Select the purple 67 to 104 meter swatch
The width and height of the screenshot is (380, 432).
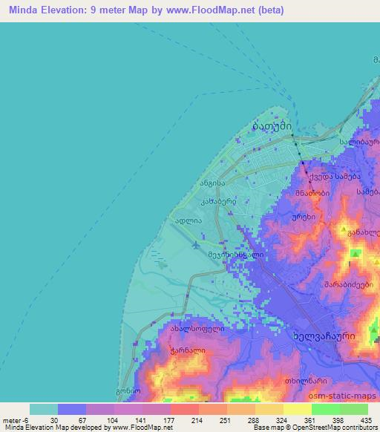point(100,409)
